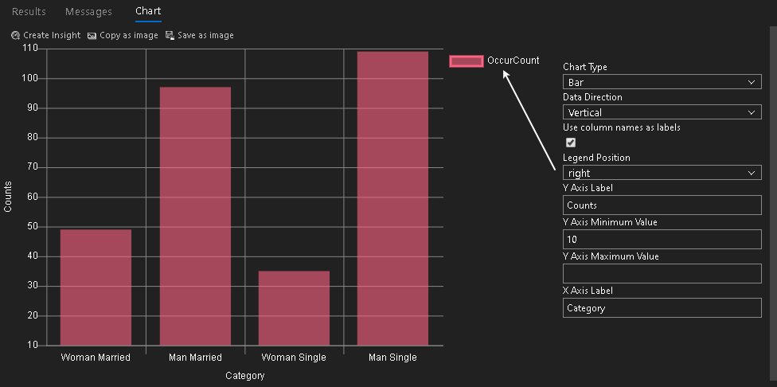Click the Y Axis Maximum Value field
The height and width of the screenshot is (387, 777).
pyautogui.click(x=662, y=274)
